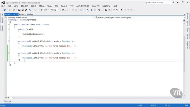Toggle the pin on the Form1.cs tab

(x=14, y=14)
